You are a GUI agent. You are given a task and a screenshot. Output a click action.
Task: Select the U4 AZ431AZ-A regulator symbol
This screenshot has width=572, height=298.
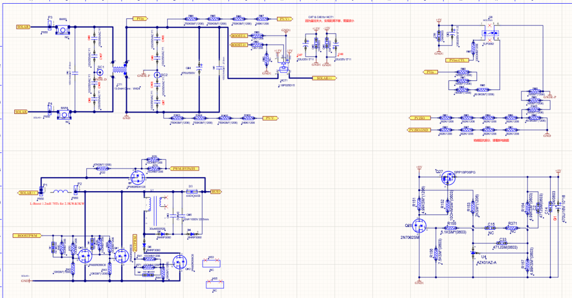coord(473,252)
